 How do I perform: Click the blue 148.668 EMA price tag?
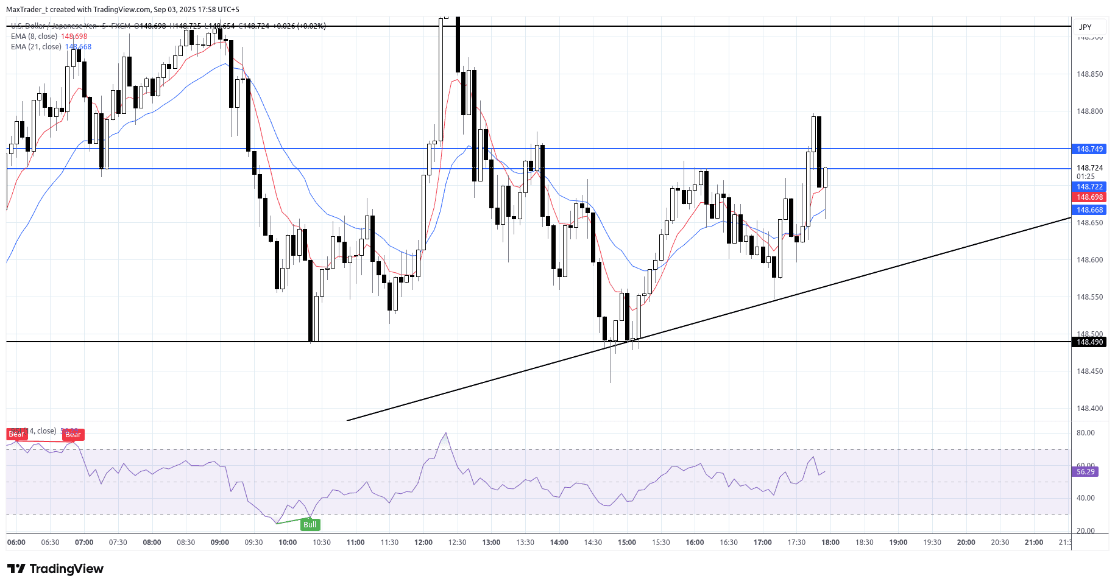point(1089,210)
